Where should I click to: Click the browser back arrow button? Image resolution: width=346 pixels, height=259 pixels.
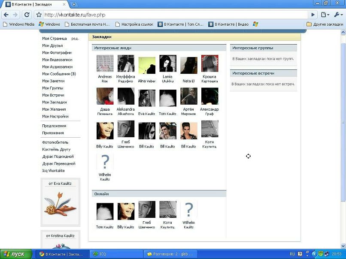tap(6, 15)
